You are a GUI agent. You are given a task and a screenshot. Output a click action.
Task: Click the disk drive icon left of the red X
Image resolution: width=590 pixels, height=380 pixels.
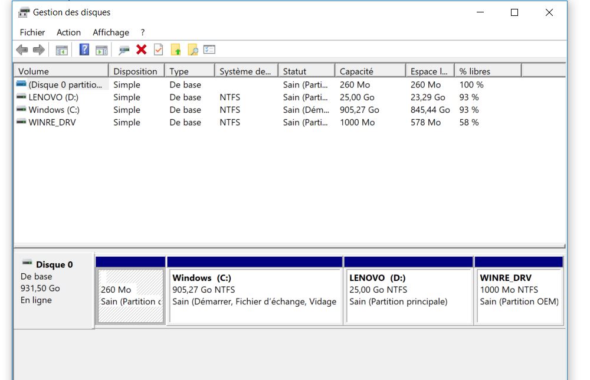124,50
